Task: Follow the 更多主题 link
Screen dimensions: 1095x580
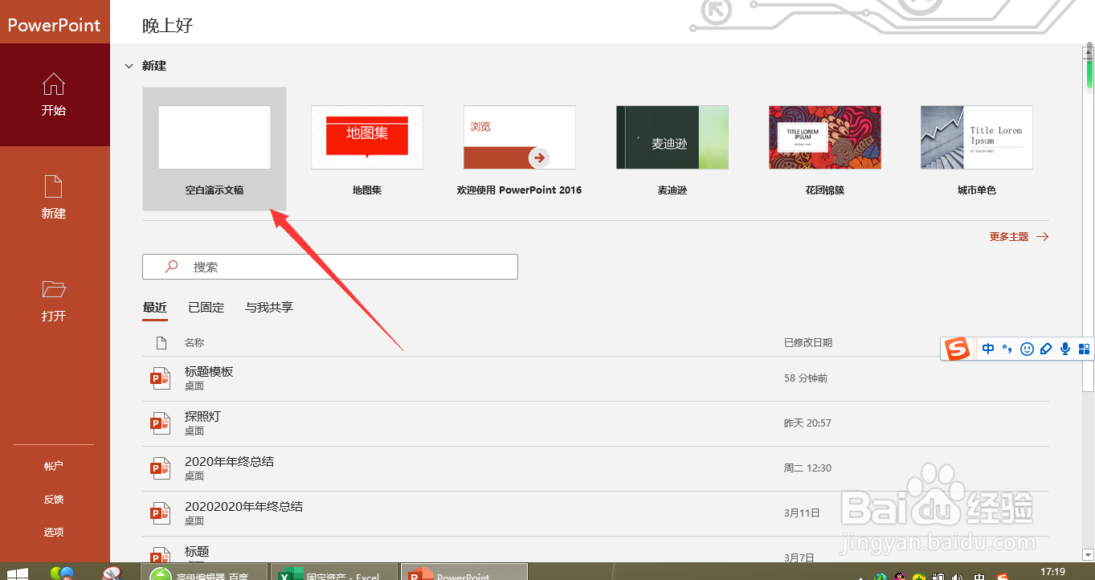Action: [x=1019, y=237]
